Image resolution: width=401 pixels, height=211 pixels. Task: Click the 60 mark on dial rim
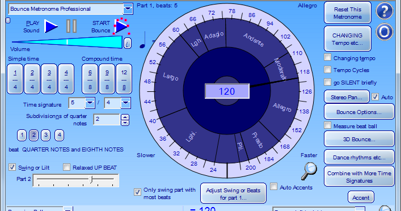176,29
